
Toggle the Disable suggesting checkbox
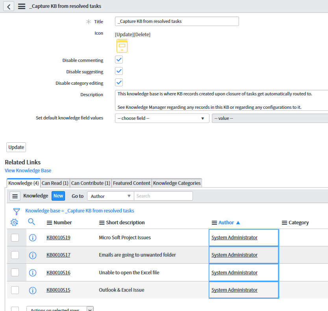119,71
